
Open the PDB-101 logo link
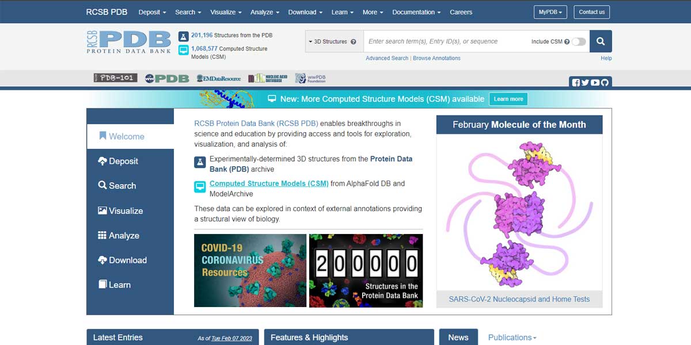[x=115, y=78]
